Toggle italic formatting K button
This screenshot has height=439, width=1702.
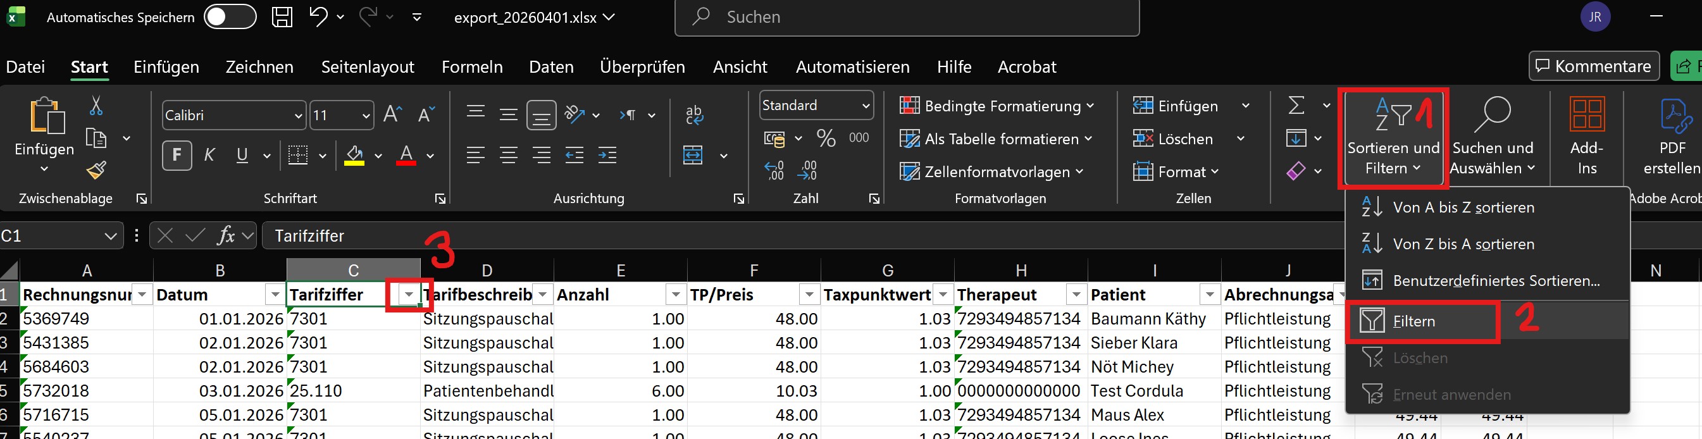click(209, 155)
